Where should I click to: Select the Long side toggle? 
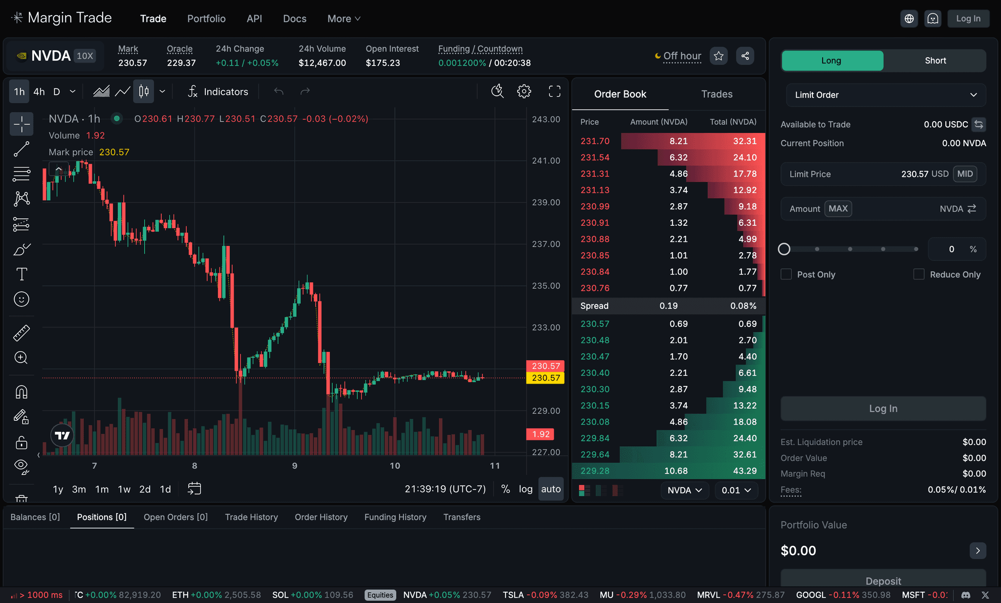coord(832,61)
